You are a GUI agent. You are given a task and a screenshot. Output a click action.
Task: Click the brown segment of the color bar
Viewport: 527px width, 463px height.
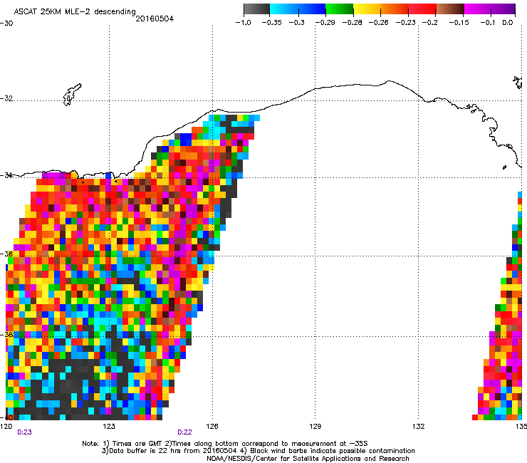[x=450, y=9]
